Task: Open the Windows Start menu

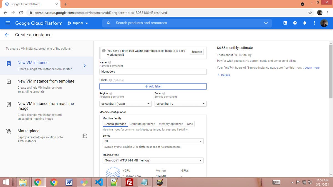Action: (x=6, y=182)
